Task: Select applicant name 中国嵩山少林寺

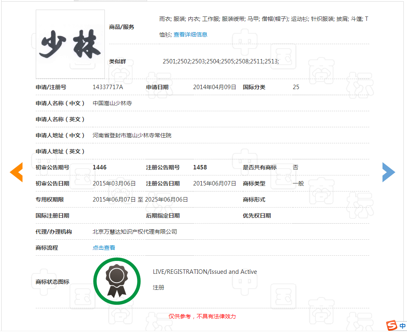Action: point(112,103)
